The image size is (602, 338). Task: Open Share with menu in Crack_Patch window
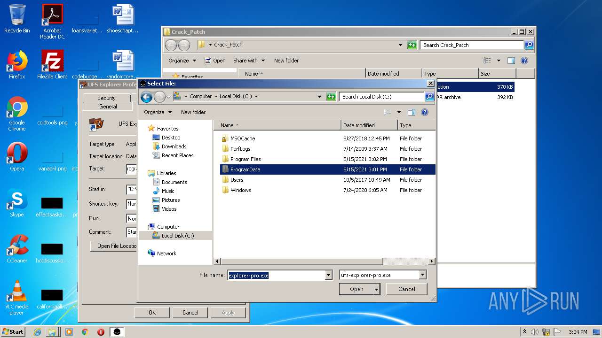click(x=249, y=61)
